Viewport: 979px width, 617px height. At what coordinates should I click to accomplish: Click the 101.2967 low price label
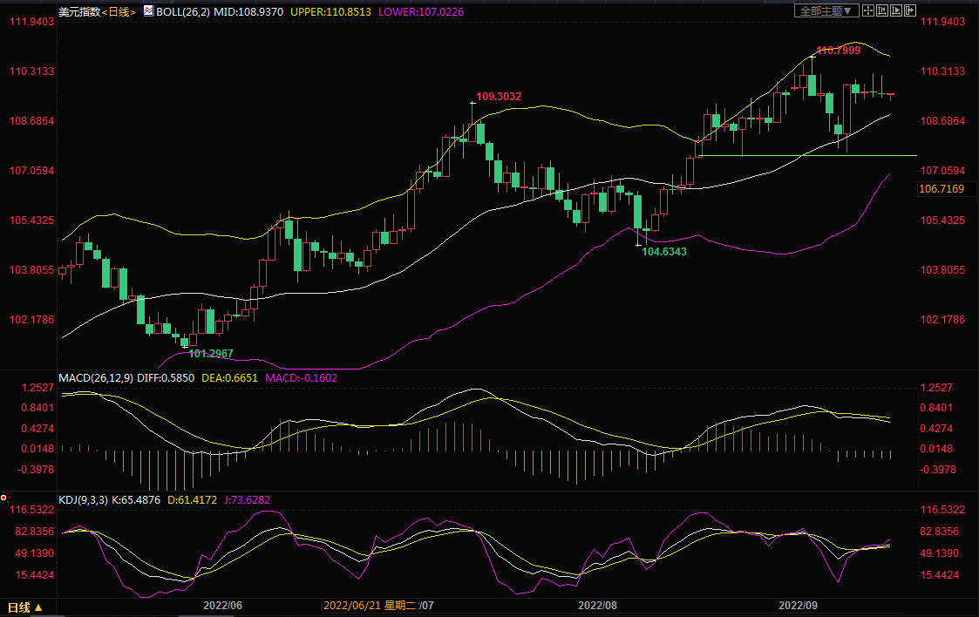tap(211, 354)
